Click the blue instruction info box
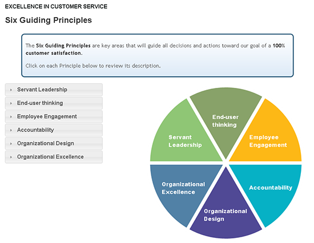314x243 pixels. pos(158,55)
